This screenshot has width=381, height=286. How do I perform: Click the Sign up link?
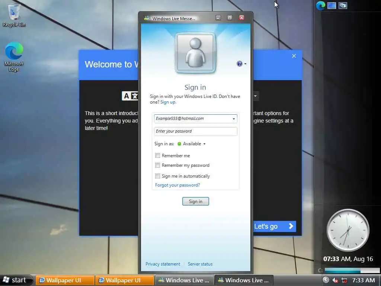(168, 102)
